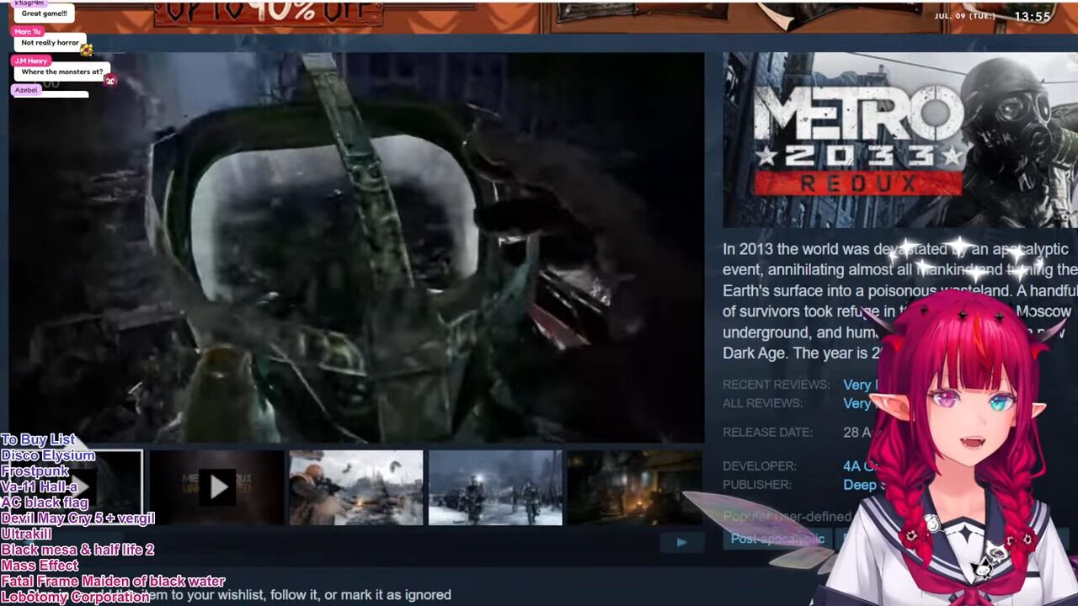Click 'Ultrakill' in the buy list

[x=26, y=534]
